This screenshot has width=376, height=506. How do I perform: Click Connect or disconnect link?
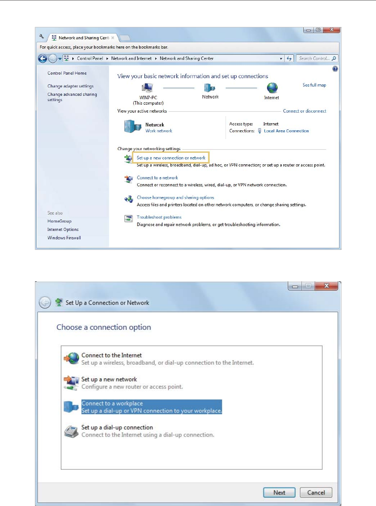pyautogui.click(x=305, y=111)
